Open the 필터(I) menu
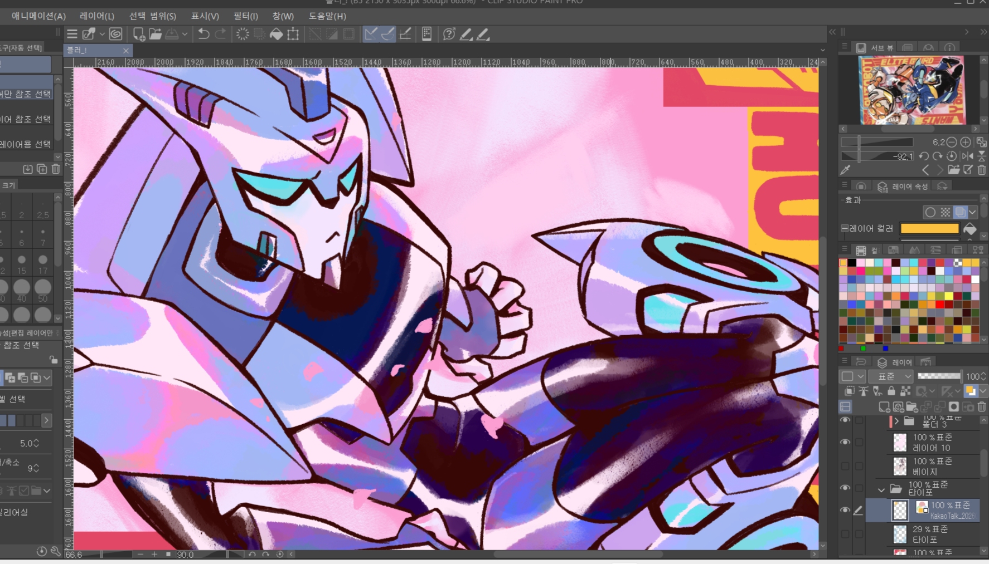Viewport: 989px width, 564px height. [245, 16]
